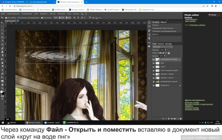Uncheck the transform controls checkbox
This screenshot has width=222, height=140.
[x=19, y=18]
